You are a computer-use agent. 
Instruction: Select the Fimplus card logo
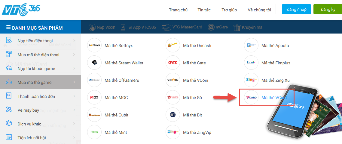pos(251,63)
